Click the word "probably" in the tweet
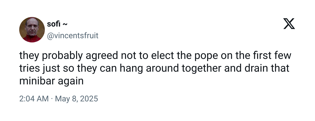Image resolution: width=315 pixels, height=121 pixels. 62,56
